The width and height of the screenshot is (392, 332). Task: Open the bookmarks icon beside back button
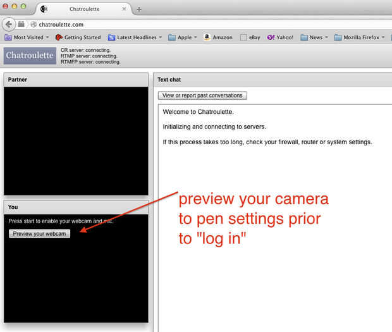click(21, 24)
